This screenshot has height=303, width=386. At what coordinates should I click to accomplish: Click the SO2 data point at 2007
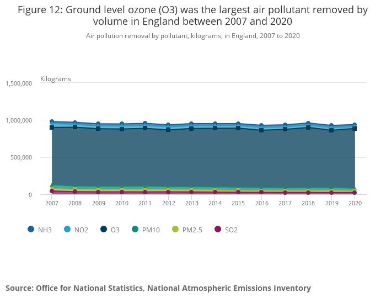tap(52, 191)
